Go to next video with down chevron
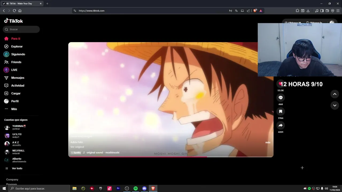 tap(335, 106)
